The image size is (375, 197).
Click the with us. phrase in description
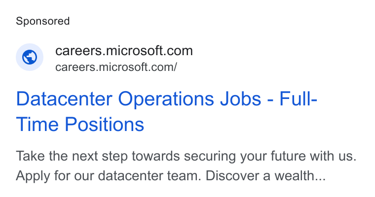(x=333, y=156)
